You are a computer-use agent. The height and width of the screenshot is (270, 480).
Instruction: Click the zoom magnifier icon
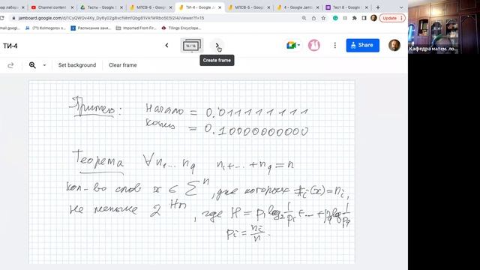32,65
